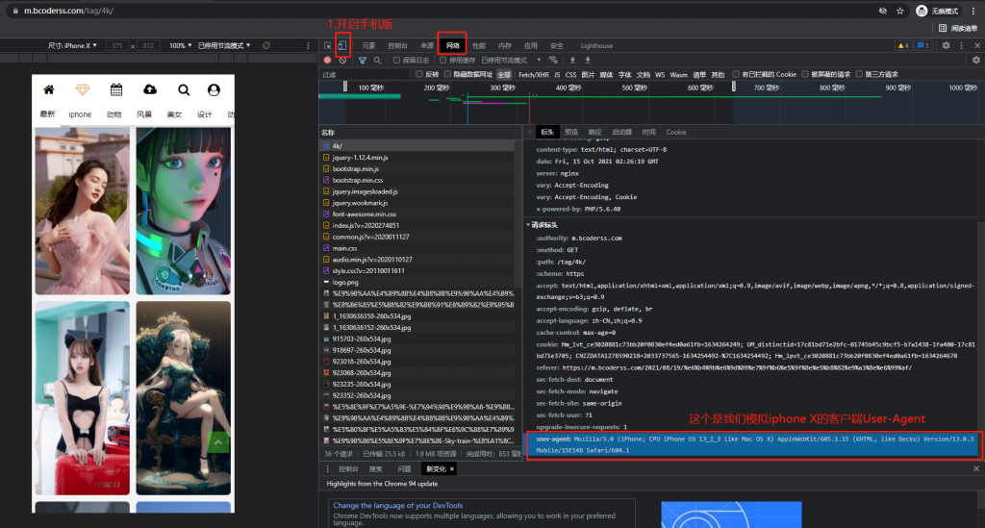Click the cloud upload icon on the webpage
This screenshot has width=985, height=528.
[x=149, y=90]
